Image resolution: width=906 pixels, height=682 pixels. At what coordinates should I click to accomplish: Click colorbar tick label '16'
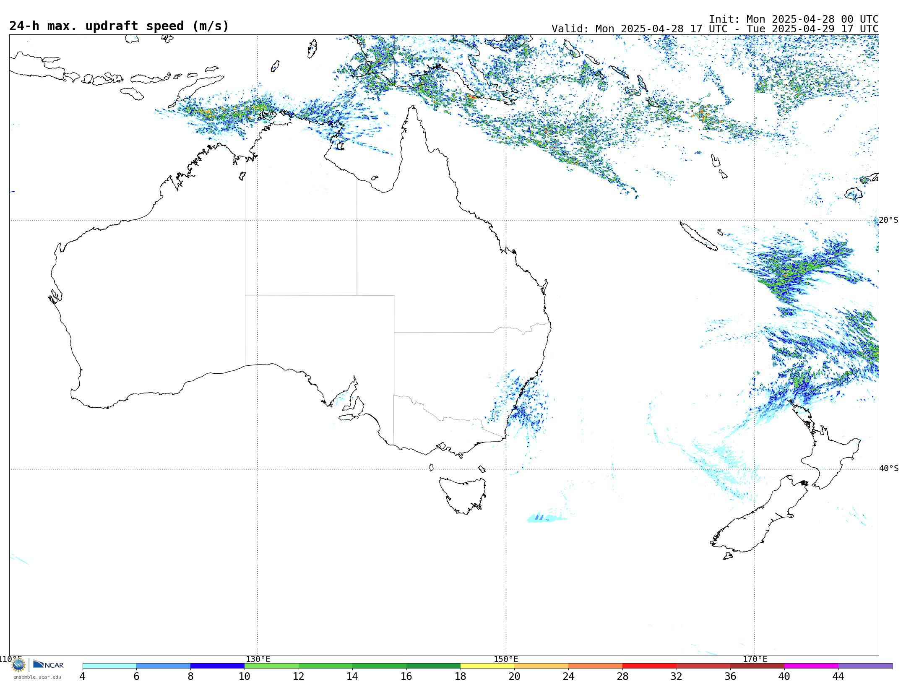[406, 677]
